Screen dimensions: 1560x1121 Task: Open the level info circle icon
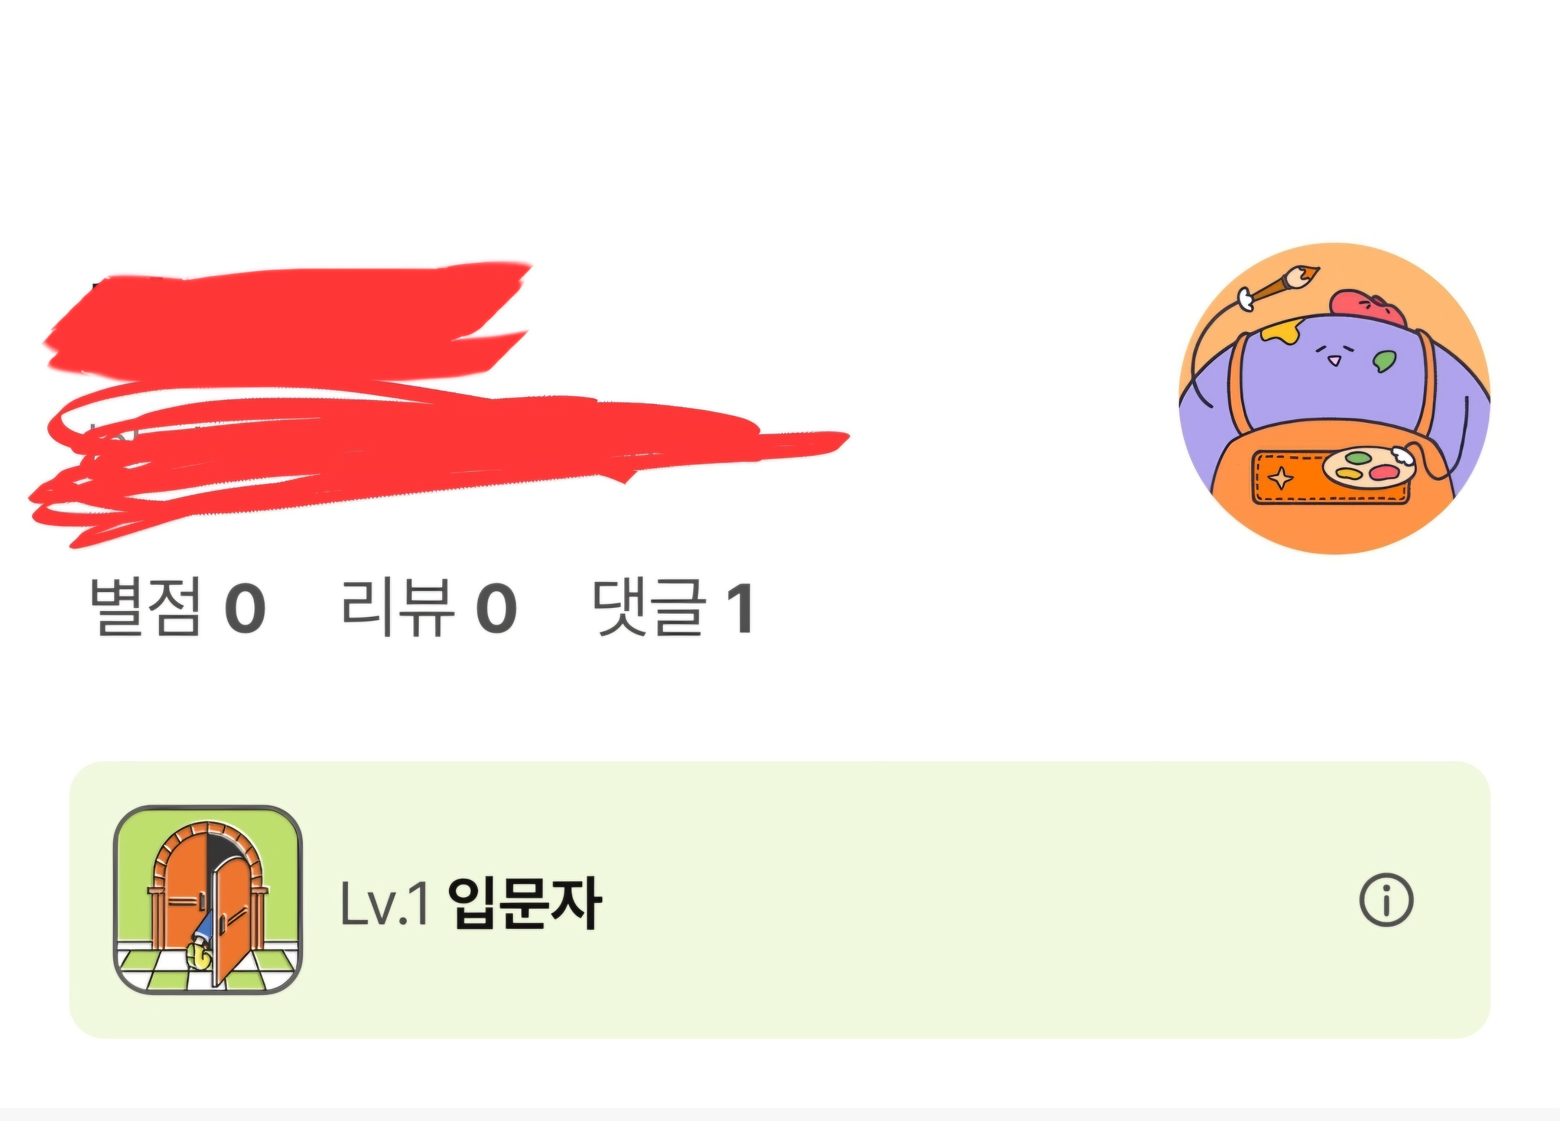(x=1386, y=900)
